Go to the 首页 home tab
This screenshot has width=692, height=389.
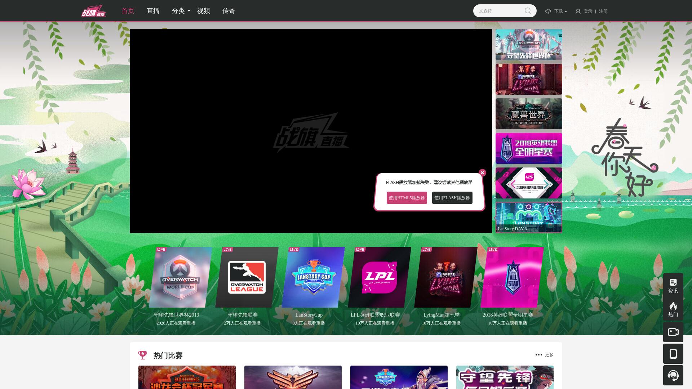pyautogui.click(x=128, y=11)
